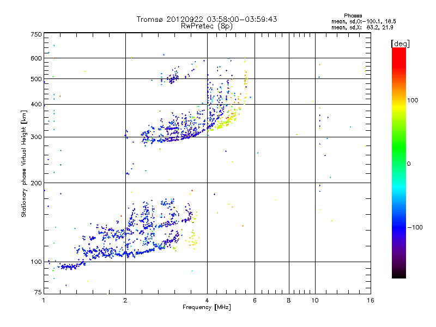Image resolution: width=436 pixels, height=327 pixels.
Task: Click the subtitle 'RwPretec (8p)'
Action: (x=207, y=26)
